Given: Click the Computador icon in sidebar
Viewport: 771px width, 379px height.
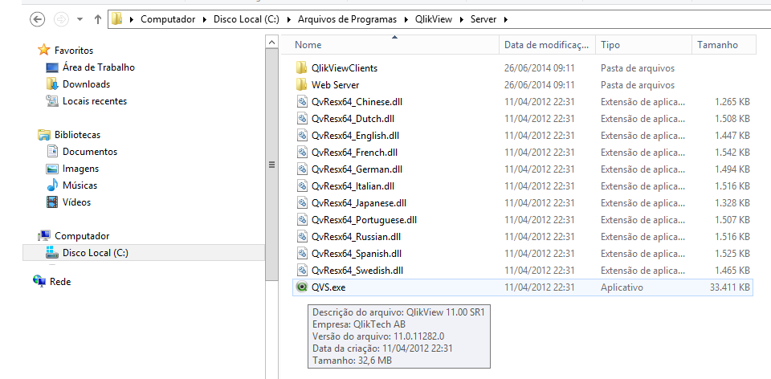Looking at the screenshot, I should pyautogui.click(x=44, y=235).
